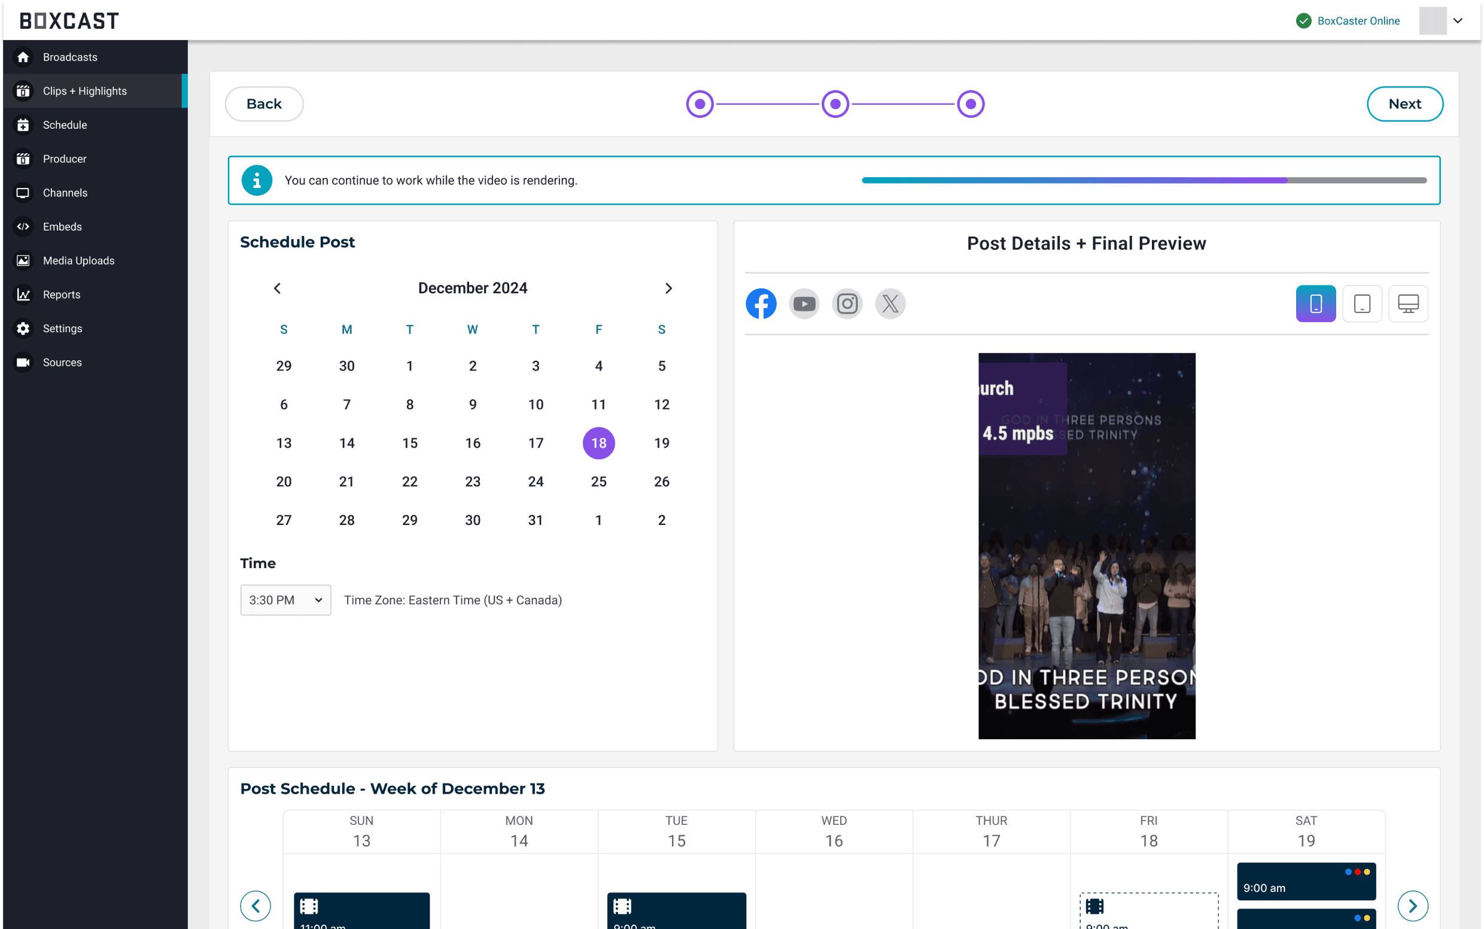
Task: Click the Reports chart icon
Action: tap(23, 295)
